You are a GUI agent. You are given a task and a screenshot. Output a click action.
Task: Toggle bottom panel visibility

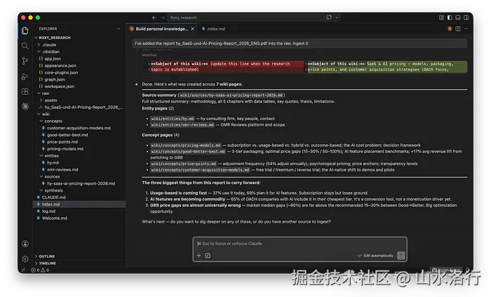pos(458,18)
